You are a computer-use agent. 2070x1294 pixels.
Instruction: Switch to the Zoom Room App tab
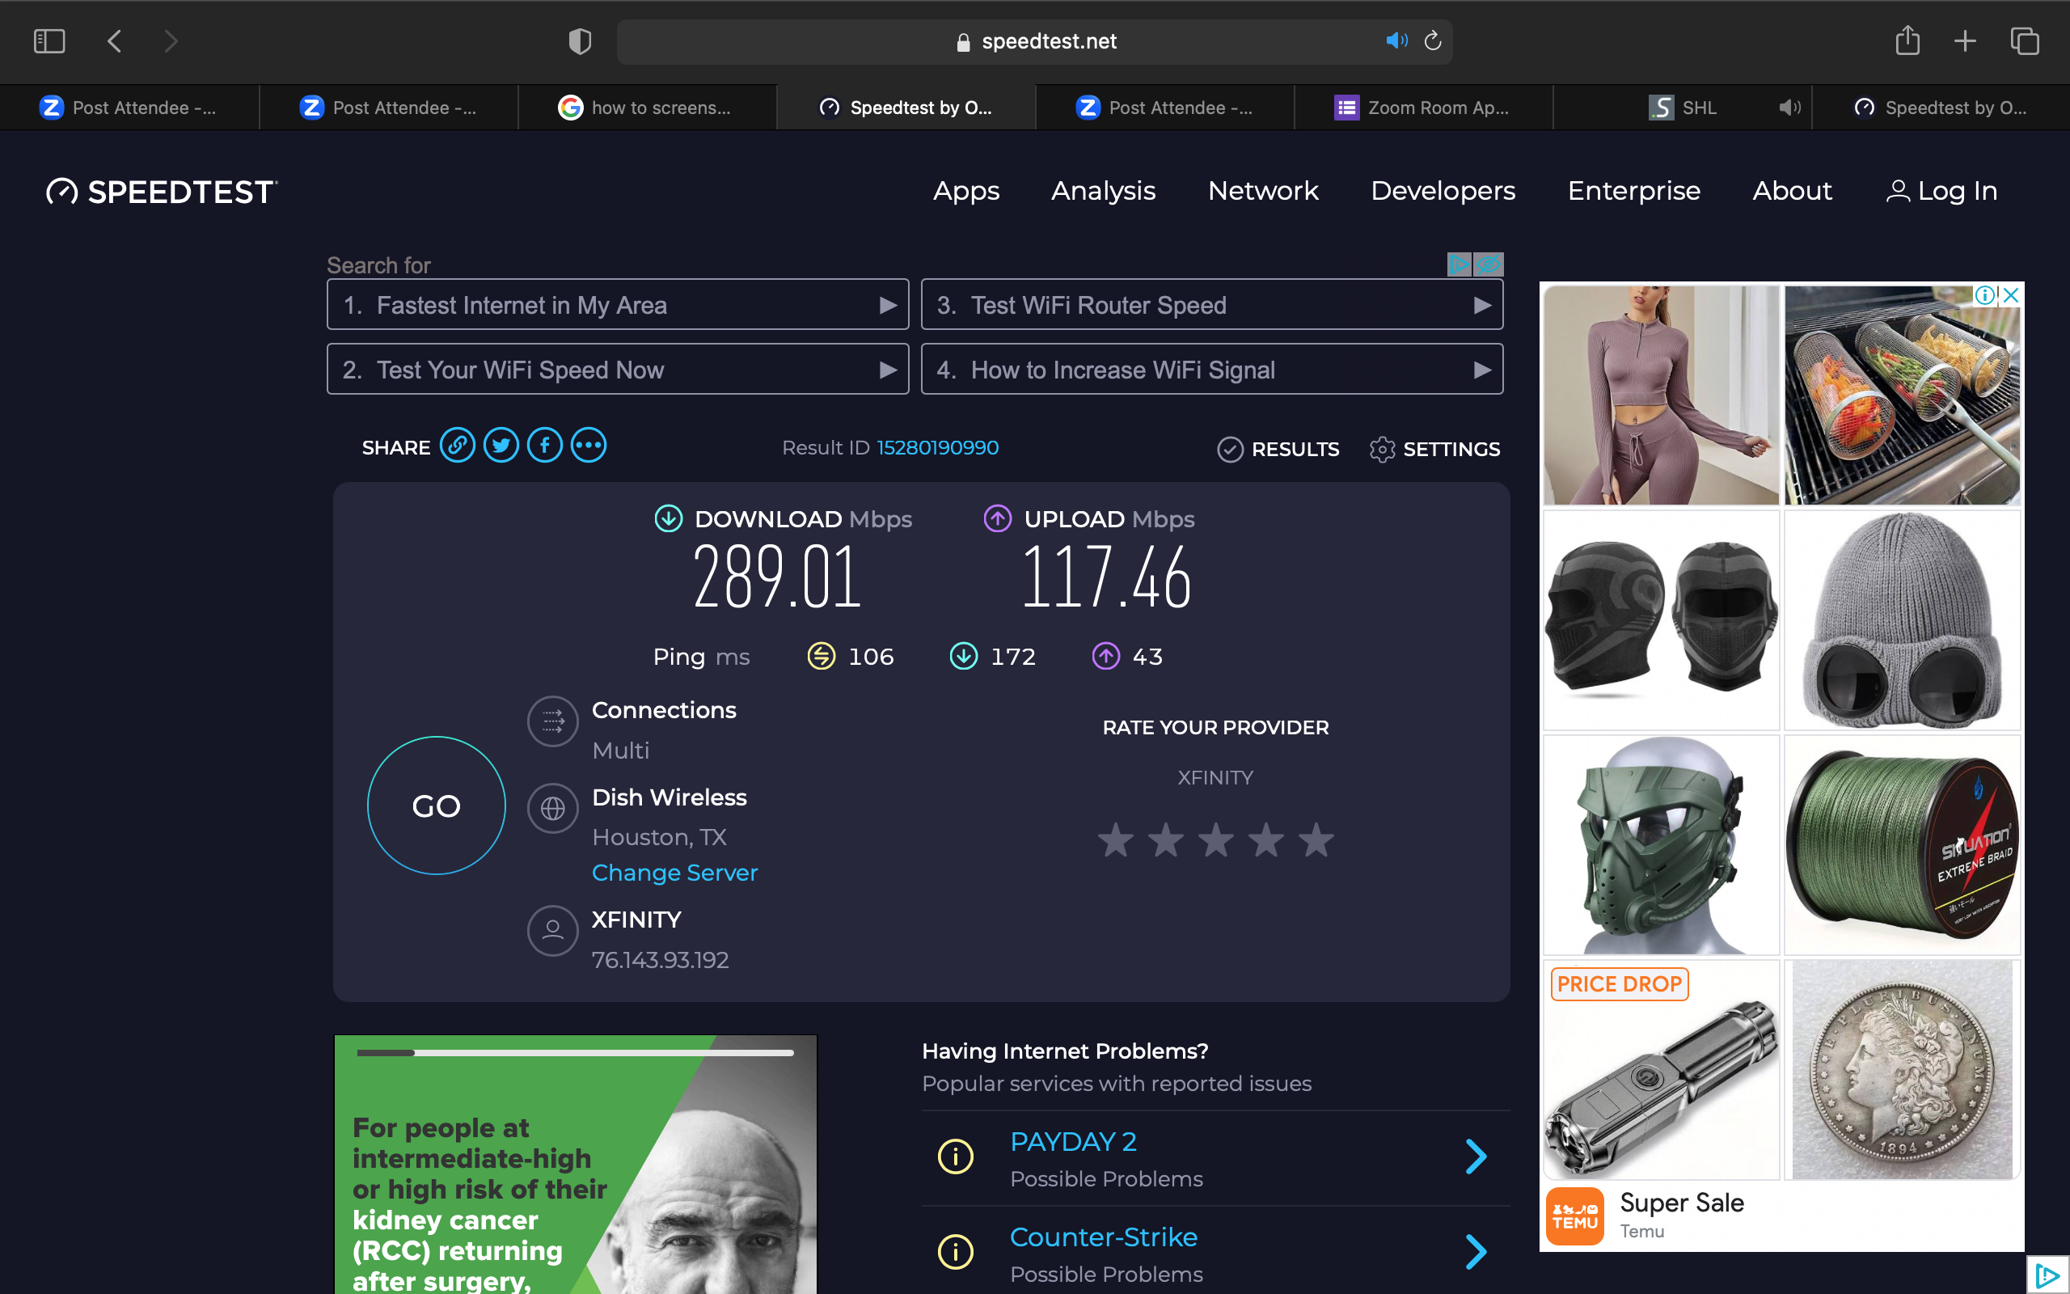tap(1423, 107)
